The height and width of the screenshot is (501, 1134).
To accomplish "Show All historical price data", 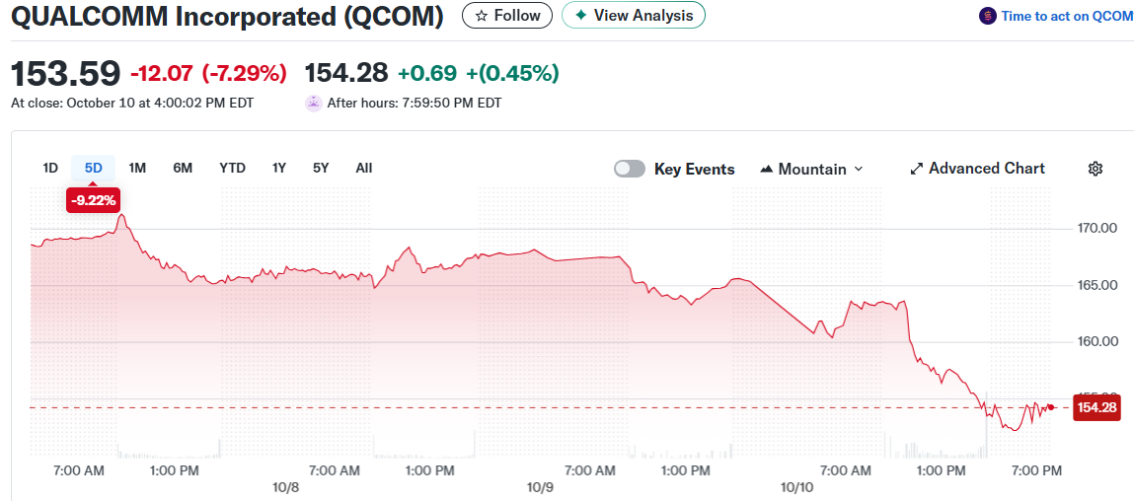I will point(363,168).
